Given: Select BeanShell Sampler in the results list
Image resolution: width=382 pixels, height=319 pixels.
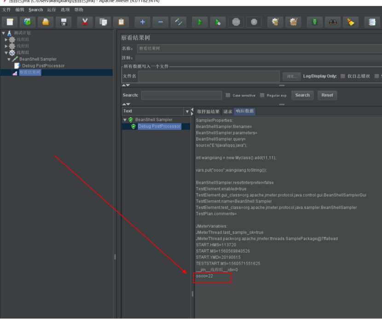Looking at the screenshot, I should coord(154,120).
